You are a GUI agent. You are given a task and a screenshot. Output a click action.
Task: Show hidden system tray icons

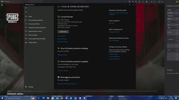[x=157, y=98]
